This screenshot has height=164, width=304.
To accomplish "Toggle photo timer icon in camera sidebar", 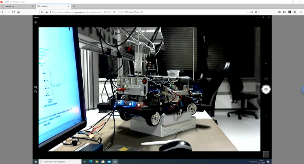I will point(36,92).
